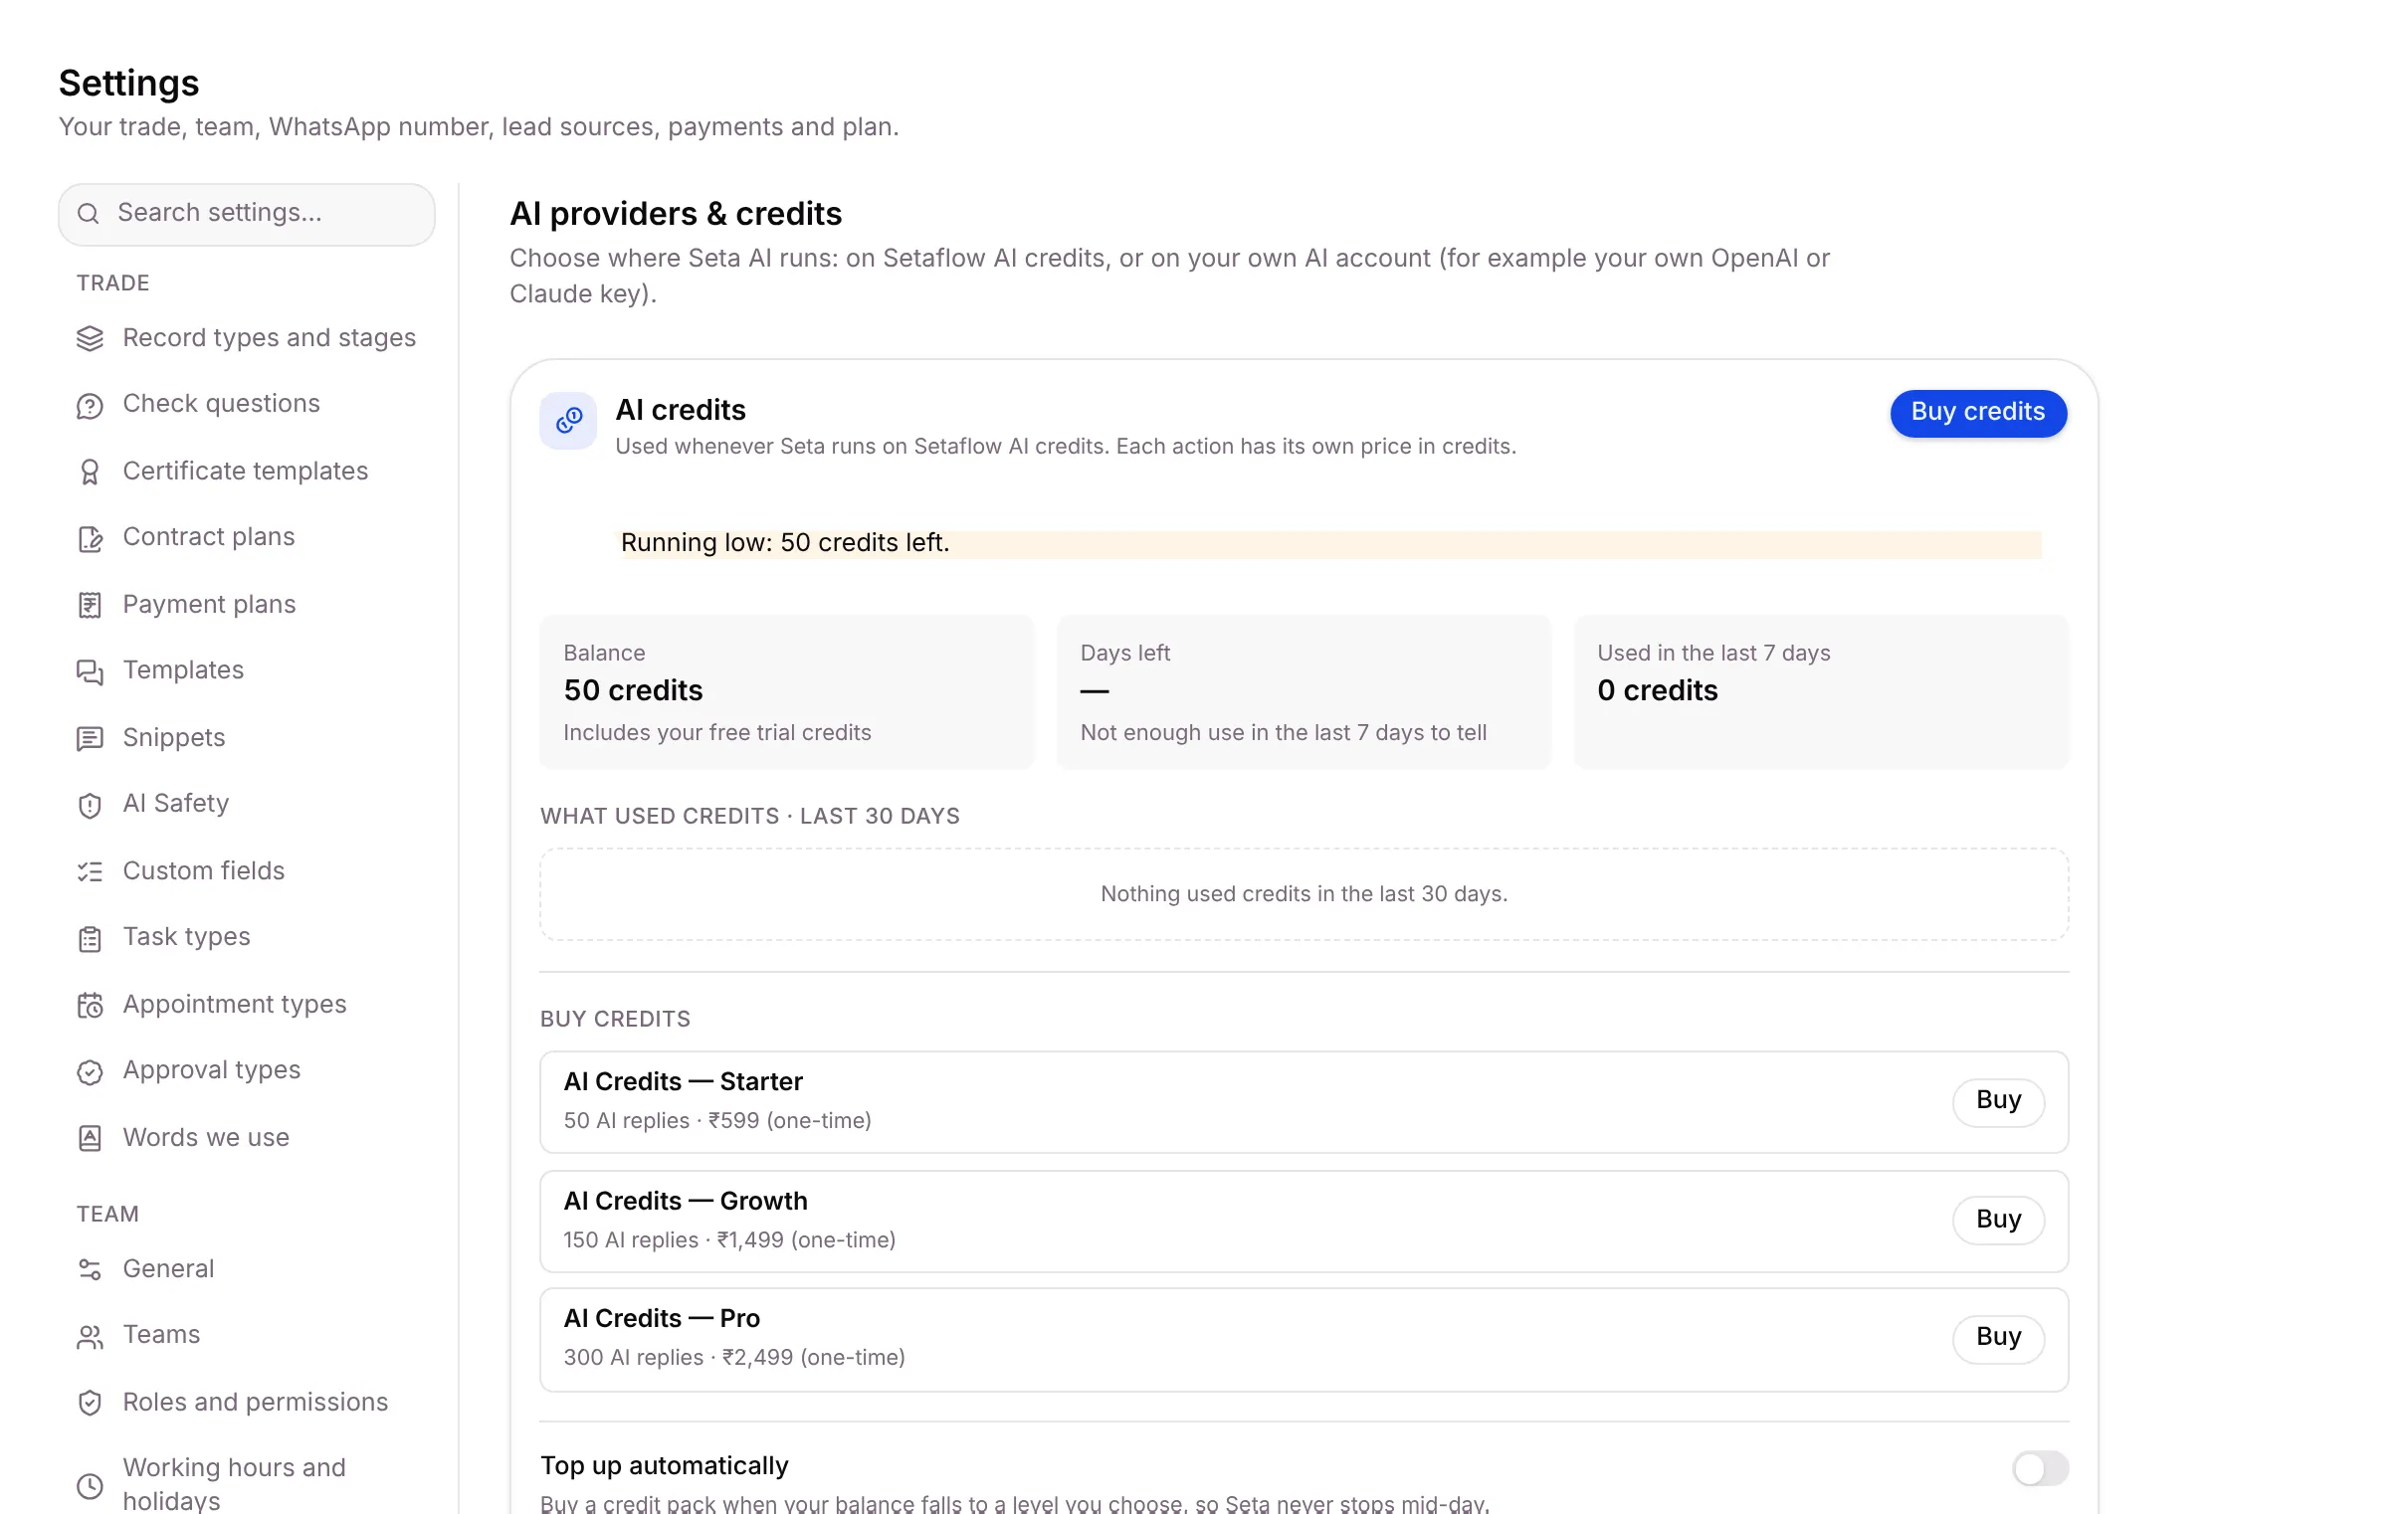Click the Working hours clock icon

point(90,1486)
